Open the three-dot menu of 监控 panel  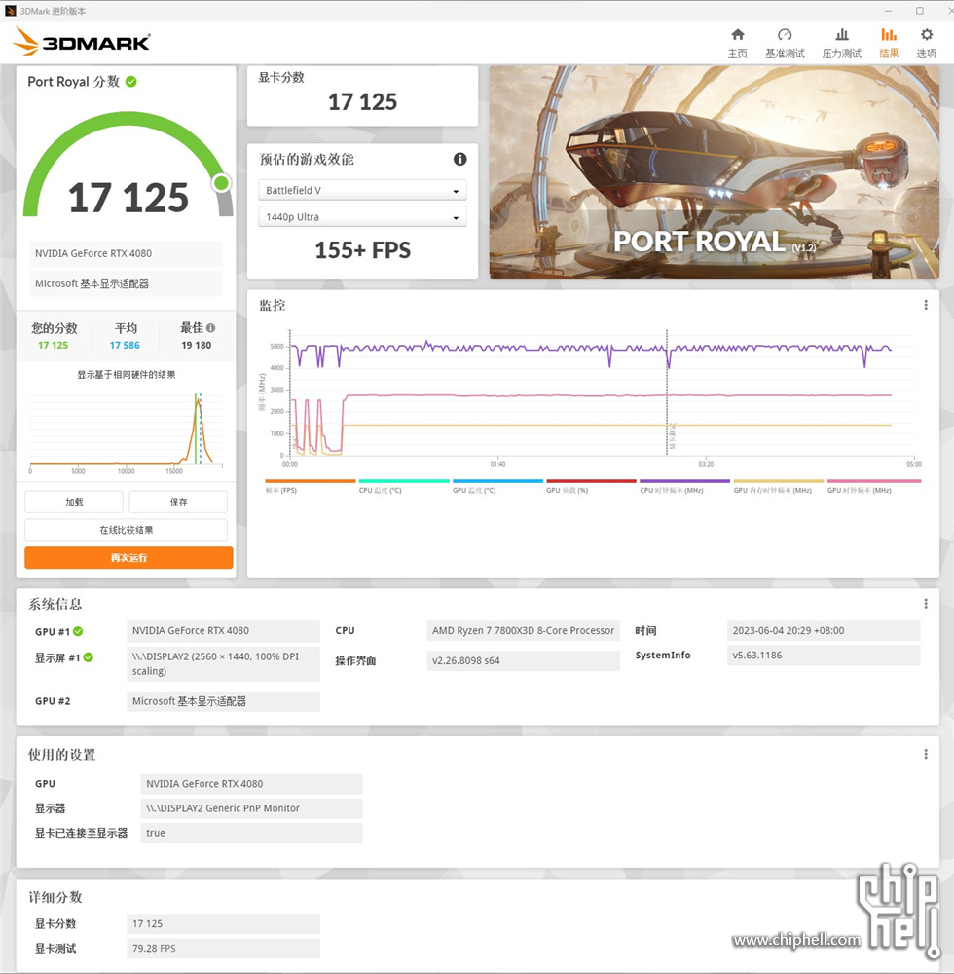(x=926, y=305)
